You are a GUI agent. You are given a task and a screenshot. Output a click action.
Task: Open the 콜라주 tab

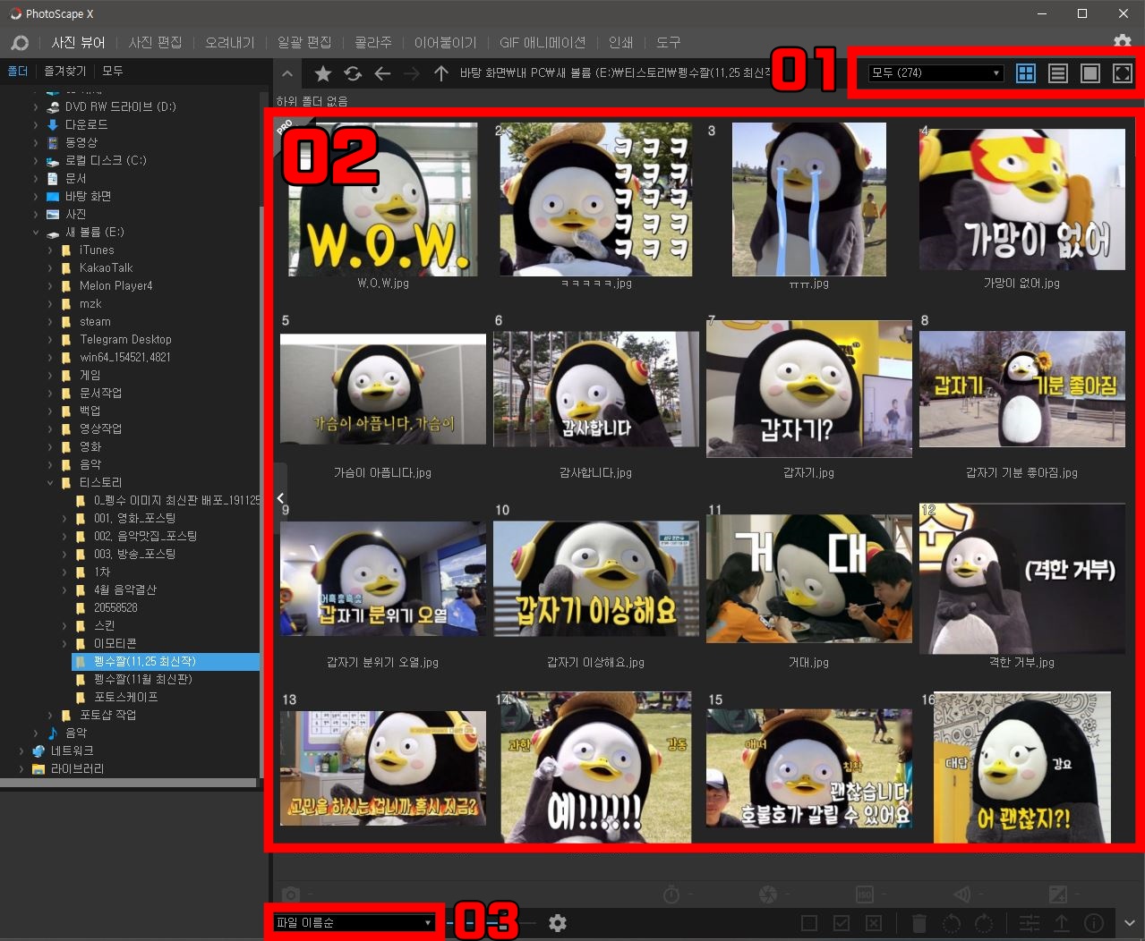(x=373, y=42)
